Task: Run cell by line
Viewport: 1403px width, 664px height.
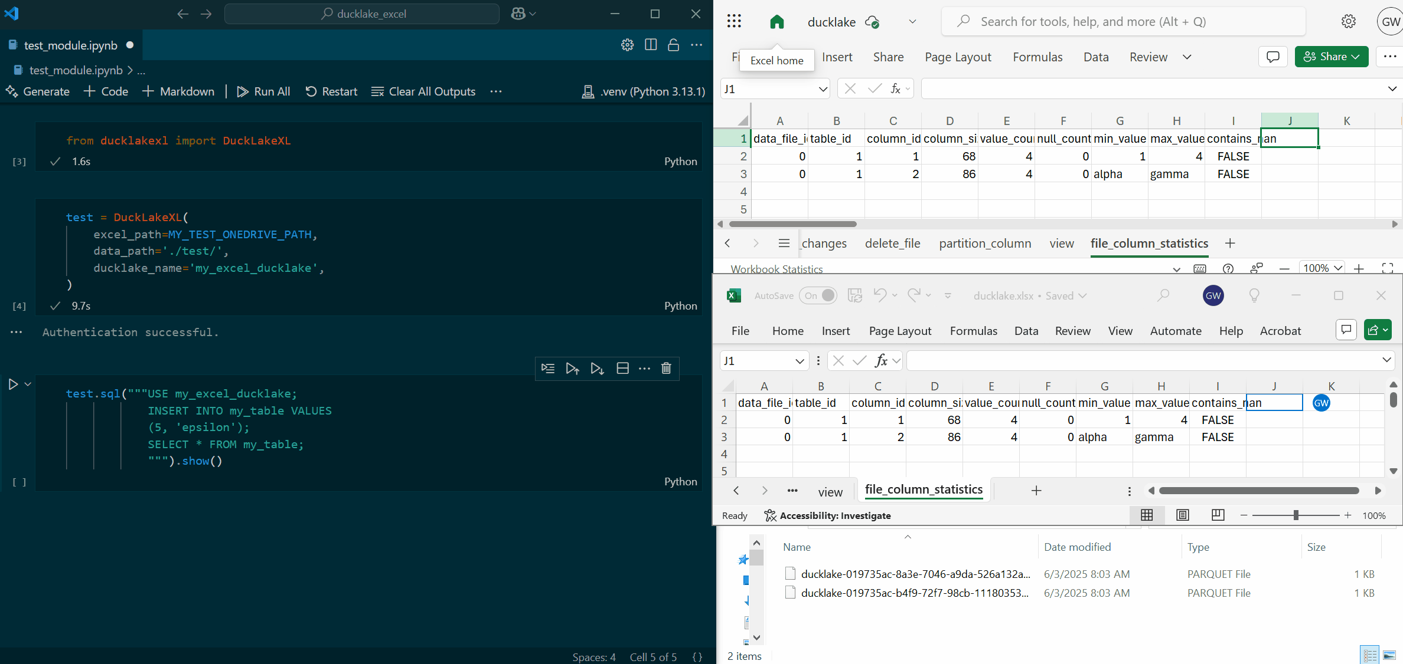Action: point(548,369)
